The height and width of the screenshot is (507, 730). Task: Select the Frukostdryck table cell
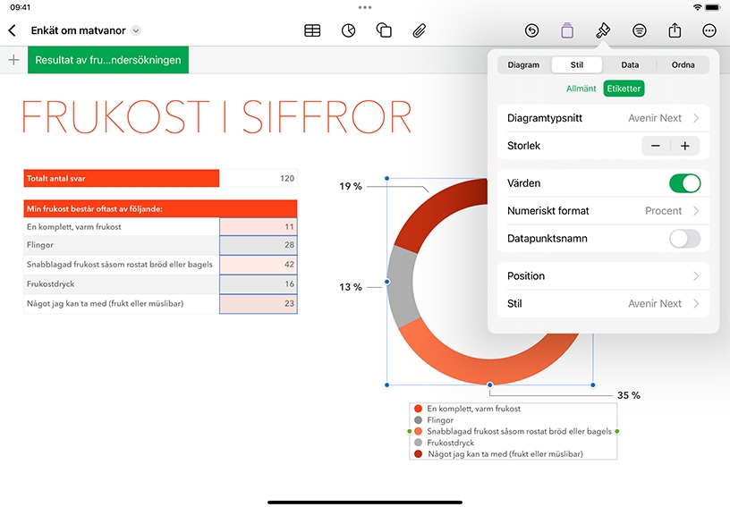(121, 283)
